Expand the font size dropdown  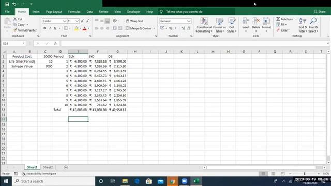point(77,21)
